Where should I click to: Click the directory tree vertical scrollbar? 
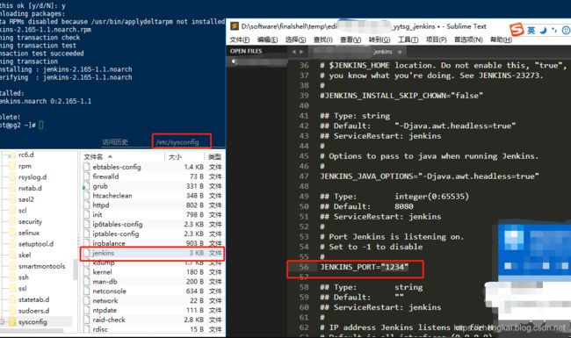point(76,270)
